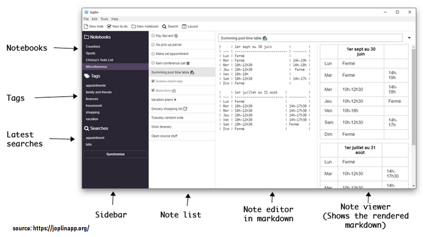Click the note title field 'Swimming pool time table'

pos(308,38)
